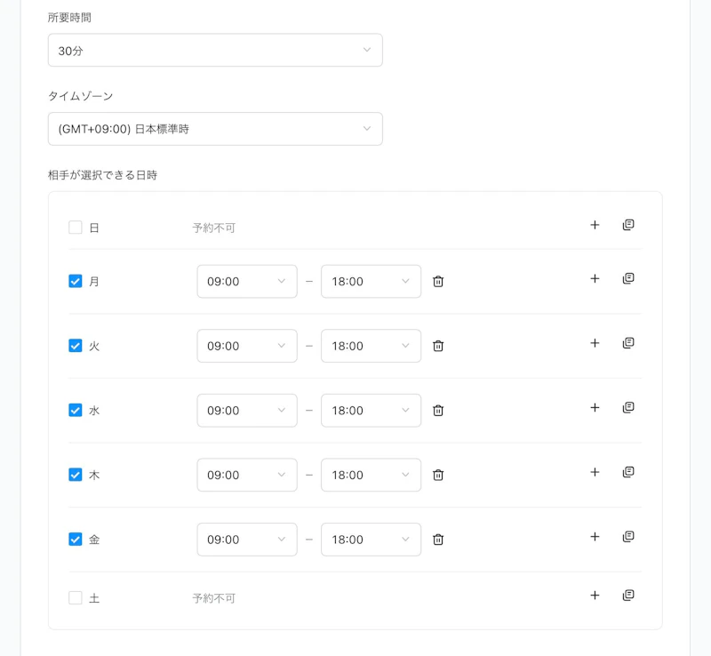Copy Friday's schedule to other days
Viewport: 711px width, 656px height.
tap(628, 536)
